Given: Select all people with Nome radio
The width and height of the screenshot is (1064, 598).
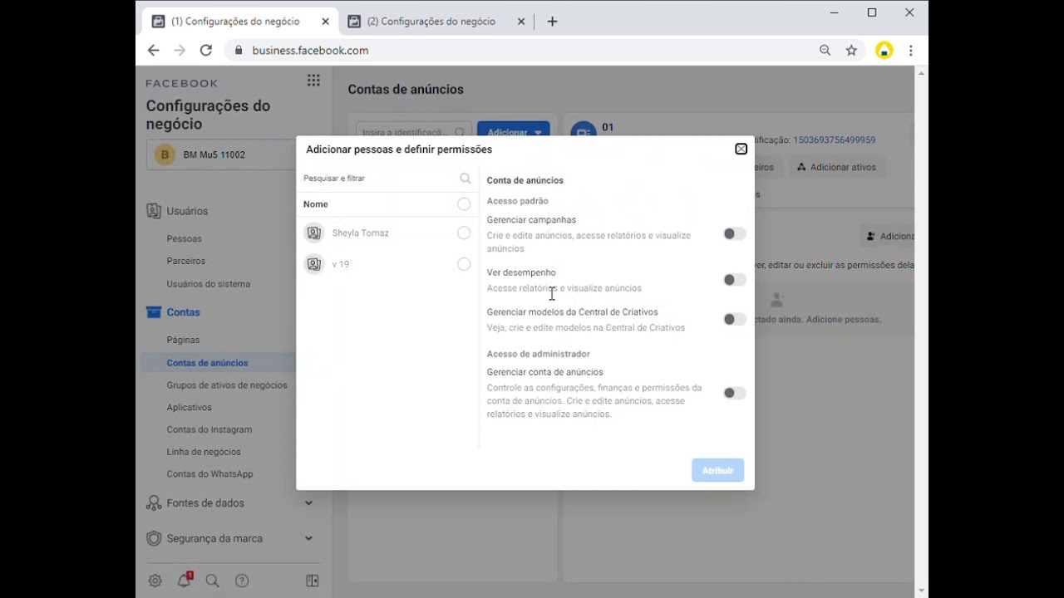Looking at the screenshot, I should (x=464, y=204).
